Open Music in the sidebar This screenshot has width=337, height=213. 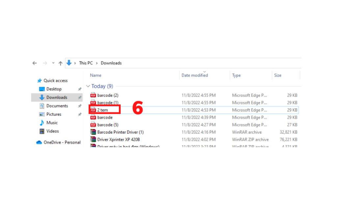coord(52,122)
